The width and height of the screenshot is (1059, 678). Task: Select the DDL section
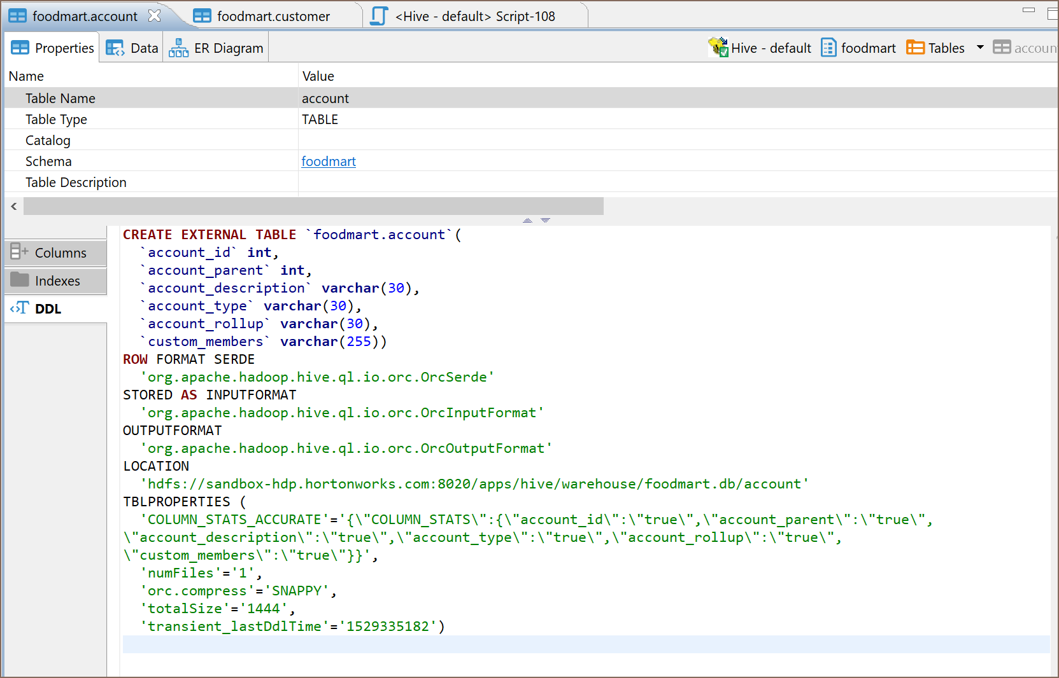pyautogui.click(x=48, y=309)
